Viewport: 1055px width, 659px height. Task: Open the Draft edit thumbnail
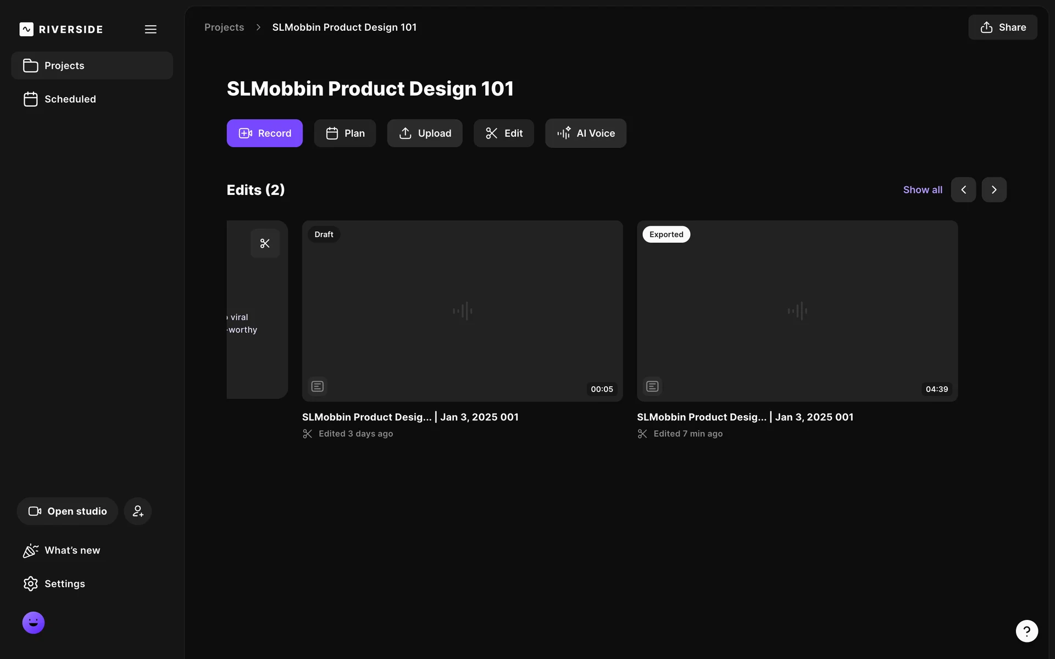pyautogui.click(x=462, y=310)
